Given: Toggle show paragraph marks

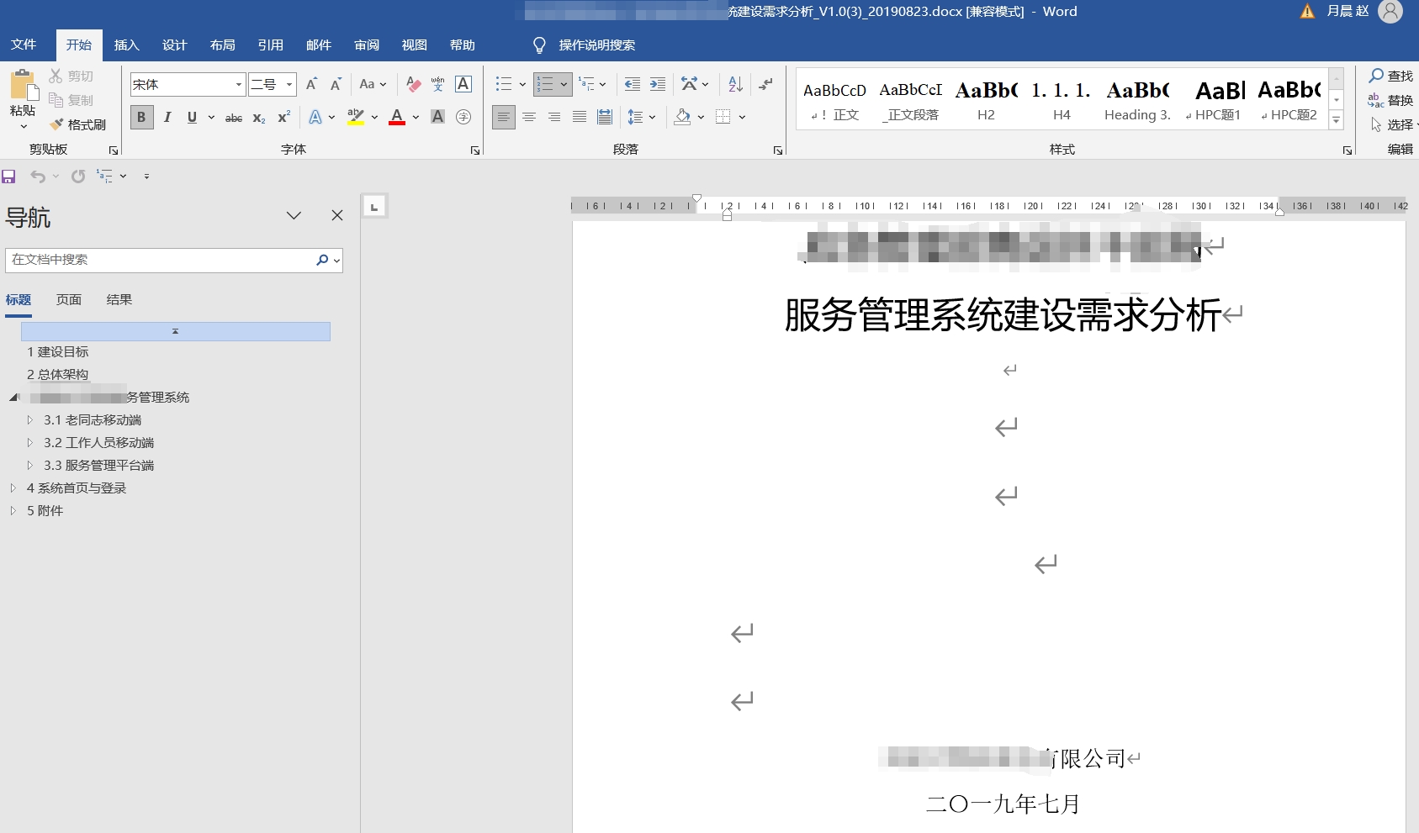Looking at the screenshot, I should click(x=765, y=84).
